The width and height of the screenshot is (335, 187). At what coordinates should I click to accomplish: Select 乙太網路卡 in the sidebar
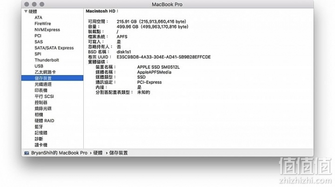pyautogui.click(x=45, y=72)
